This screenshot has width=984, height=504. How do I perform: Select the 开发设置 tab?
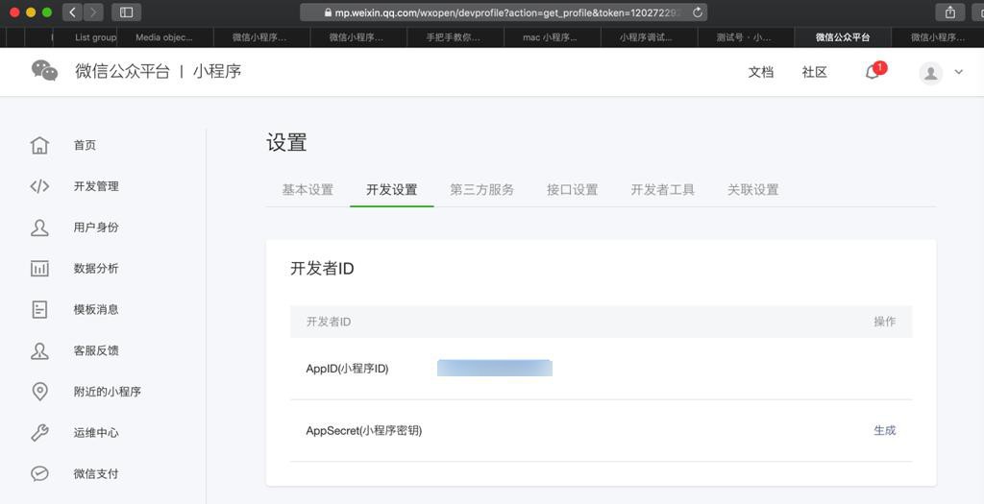click(392, 189)
